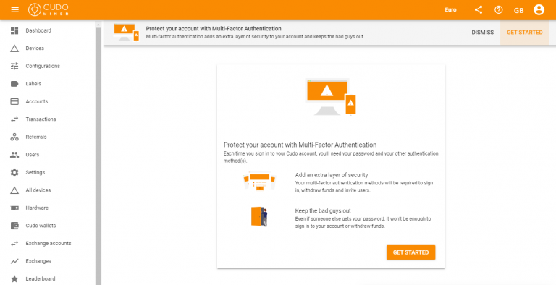The image size is (556, 285).
Task: Dismiss the multi-factor authentication banner
Action: [x=482, y=33]
